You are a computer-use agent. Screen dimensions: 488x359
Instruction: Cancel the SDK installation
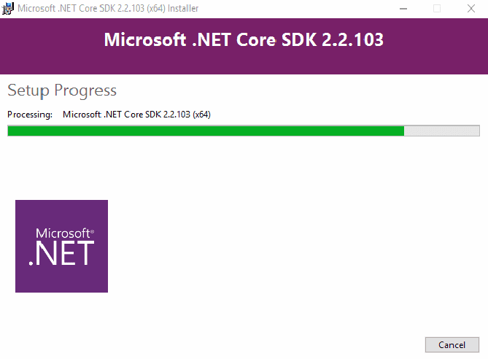pos(452,344)
